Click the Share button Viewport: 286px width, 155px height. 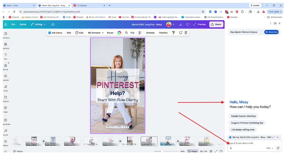[x=216, y=25]
